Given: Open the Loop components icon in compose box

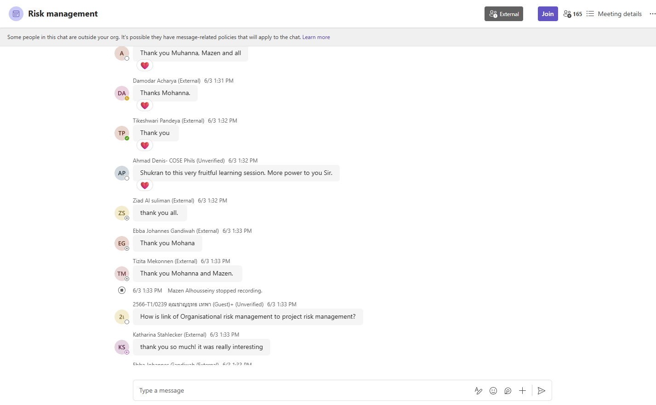Looking at the screenshot, I should 508,391.
